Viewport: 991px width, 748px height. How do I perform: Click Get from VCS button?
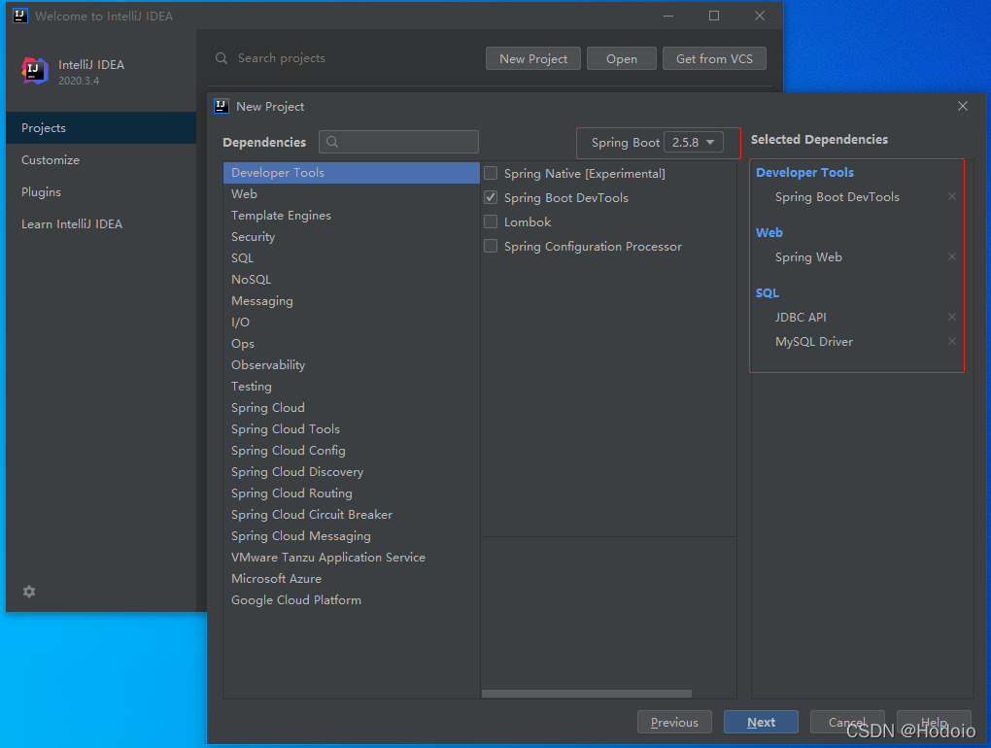[714, 58]
